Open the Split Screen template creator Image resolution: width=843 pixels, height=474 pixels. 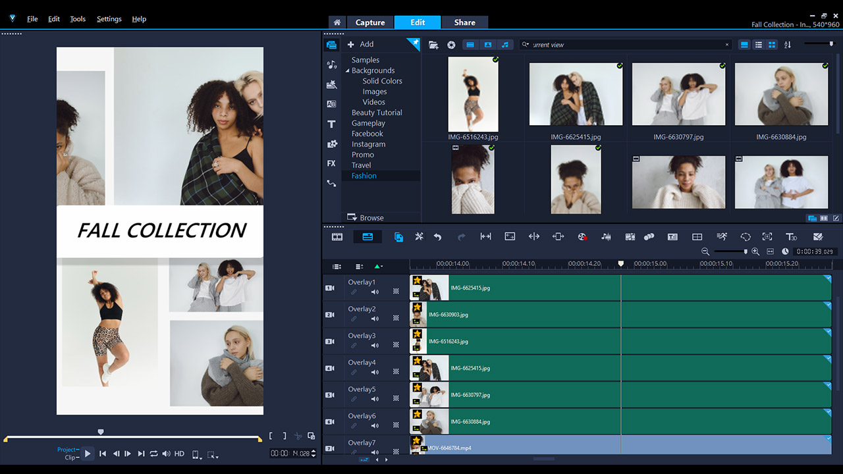point(697,237)
